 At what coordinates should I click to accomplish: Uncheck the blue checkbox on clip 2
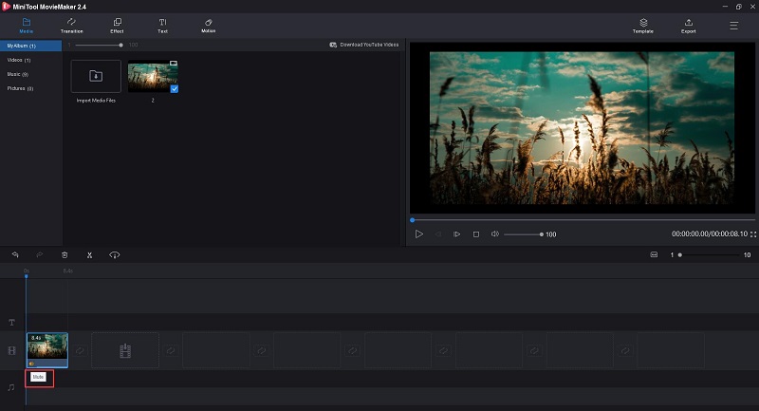(175, 88)
